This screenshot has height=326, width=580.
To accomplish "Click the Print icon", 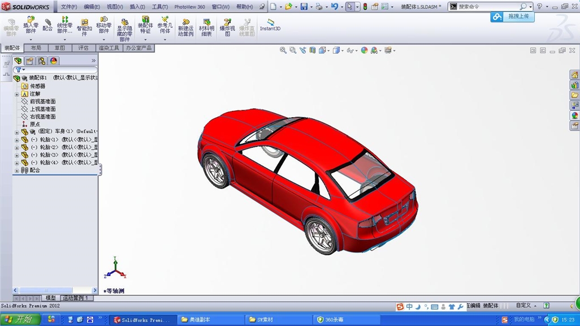I will (319, 7).
